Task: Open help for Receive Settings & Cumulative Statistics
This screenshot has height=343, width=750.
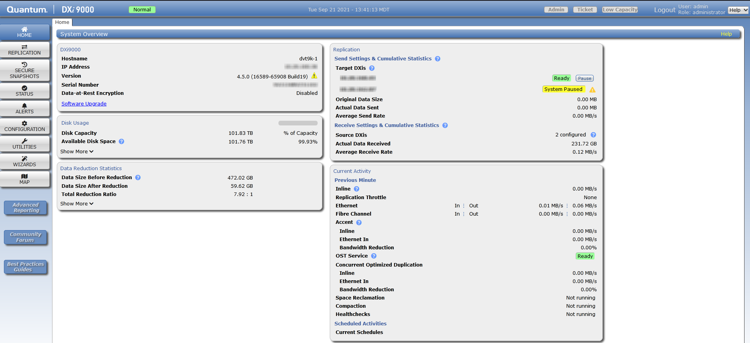Action: point(445,125)
